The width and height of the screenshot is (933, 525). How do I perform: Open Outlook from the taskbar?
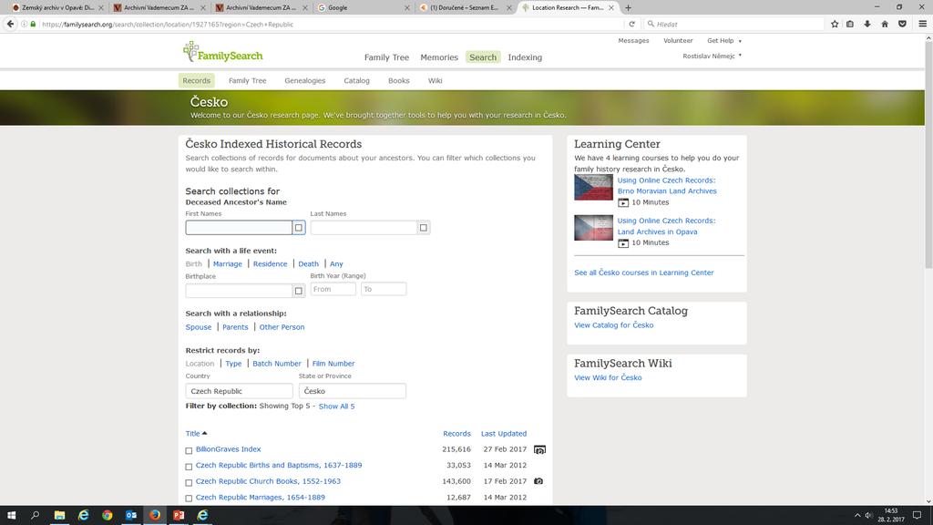(131, 515)
